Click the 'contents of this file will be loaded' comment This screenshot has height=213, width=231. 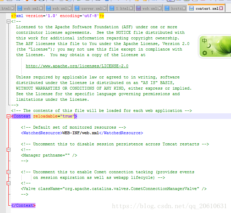click(x=102, y=111)
